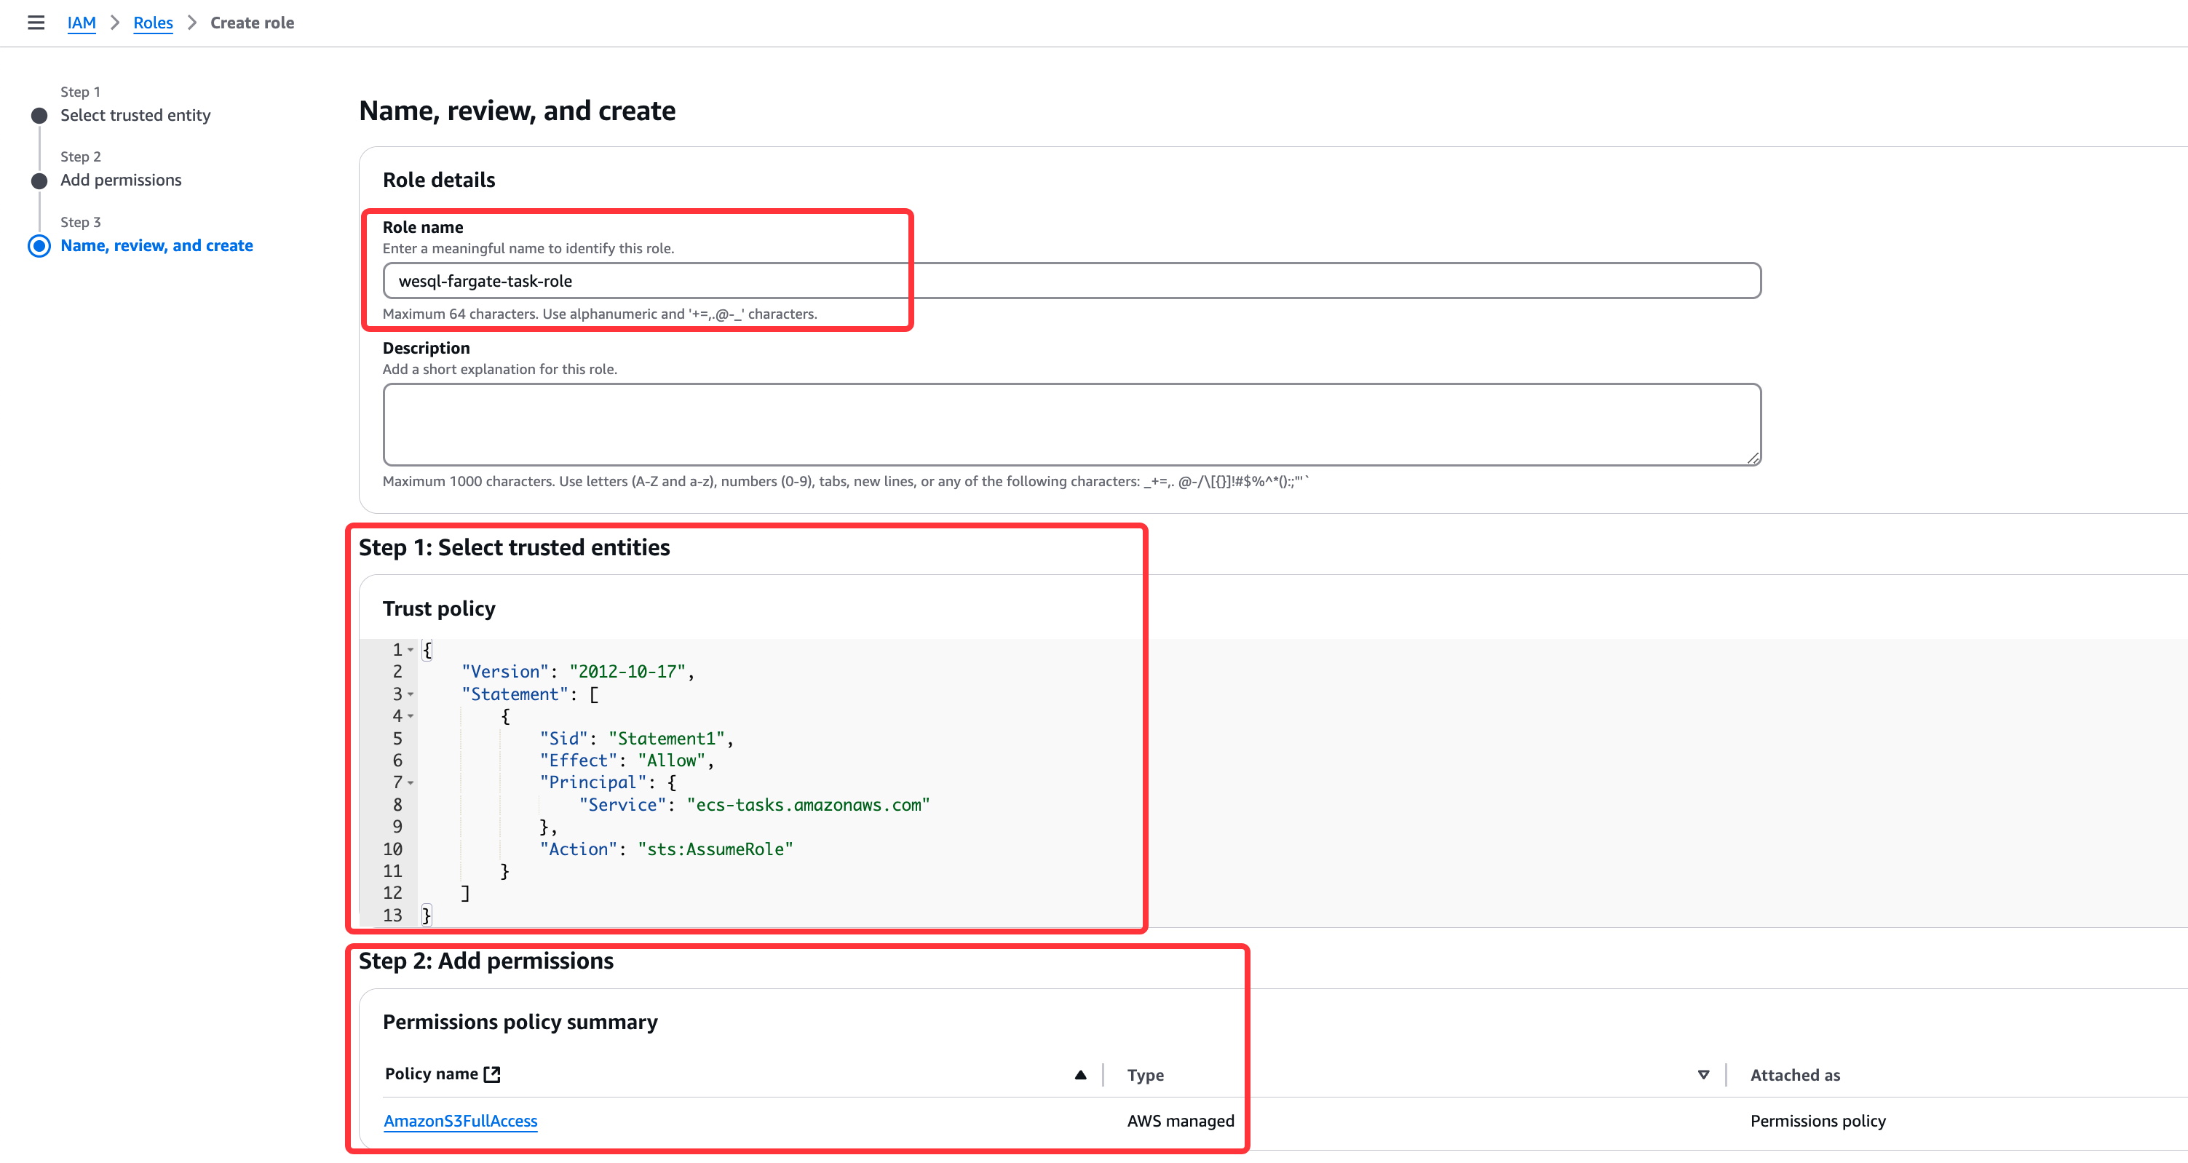
Task: Go to Select trusted entity step
Action: 135,116
